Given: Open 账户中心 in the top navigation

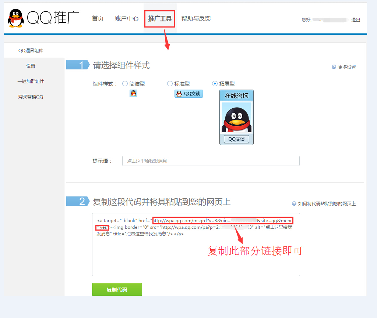Looking at the screenshot, I should (x=127, y=18).
